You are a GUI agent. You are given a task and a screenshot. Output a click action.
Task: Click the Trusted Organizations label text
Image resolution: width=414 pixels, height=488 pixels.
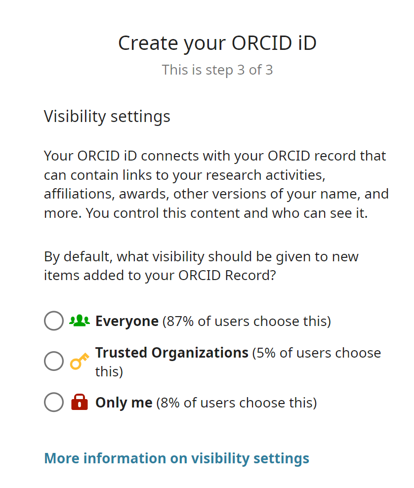coord(172,352)
